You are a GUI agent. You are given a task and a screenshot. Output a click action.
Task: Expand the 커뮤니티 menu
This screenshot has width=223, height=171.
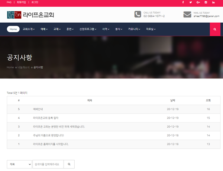pyautogui.click(x=134, y=29)
